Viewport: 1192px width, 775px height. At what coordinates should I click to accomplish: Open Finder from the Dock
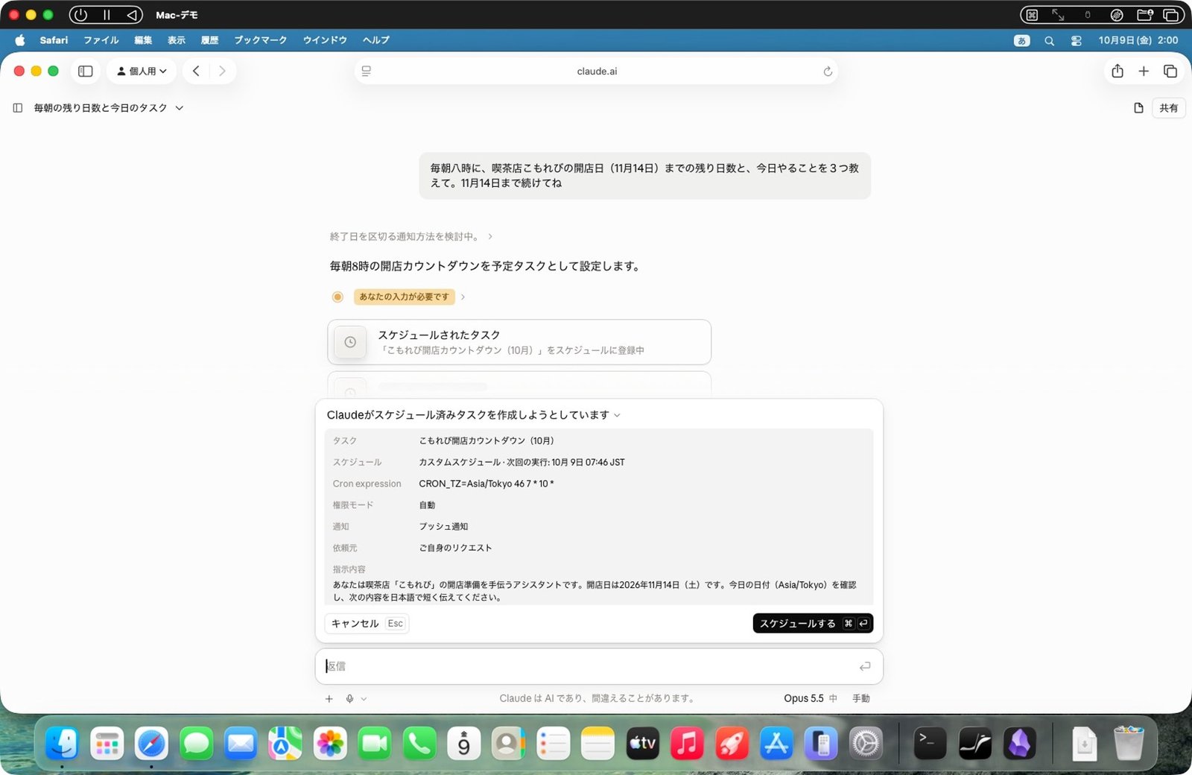[62, 743]
